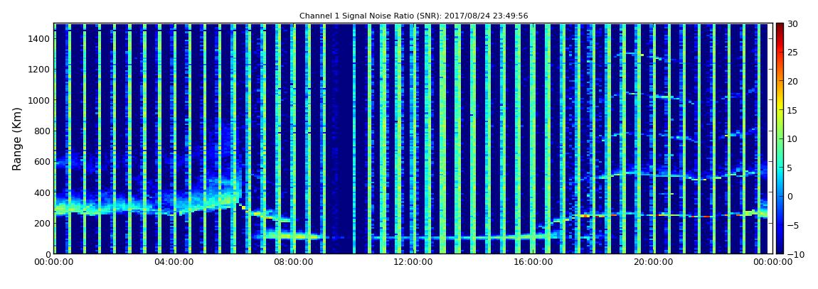The image size is (818, 289).
Task: Click the 800 range tick label
Action: [42, 131]
